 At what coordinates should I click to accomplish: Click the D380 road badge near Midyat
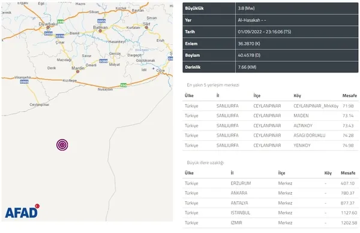(103, 61)
